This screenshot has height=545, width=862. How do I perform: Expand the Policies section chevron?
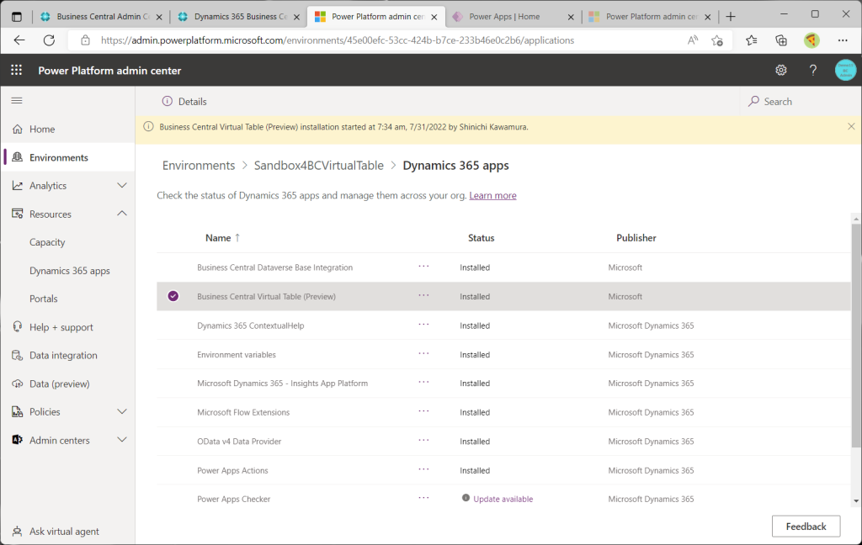(x=122, y=411)
